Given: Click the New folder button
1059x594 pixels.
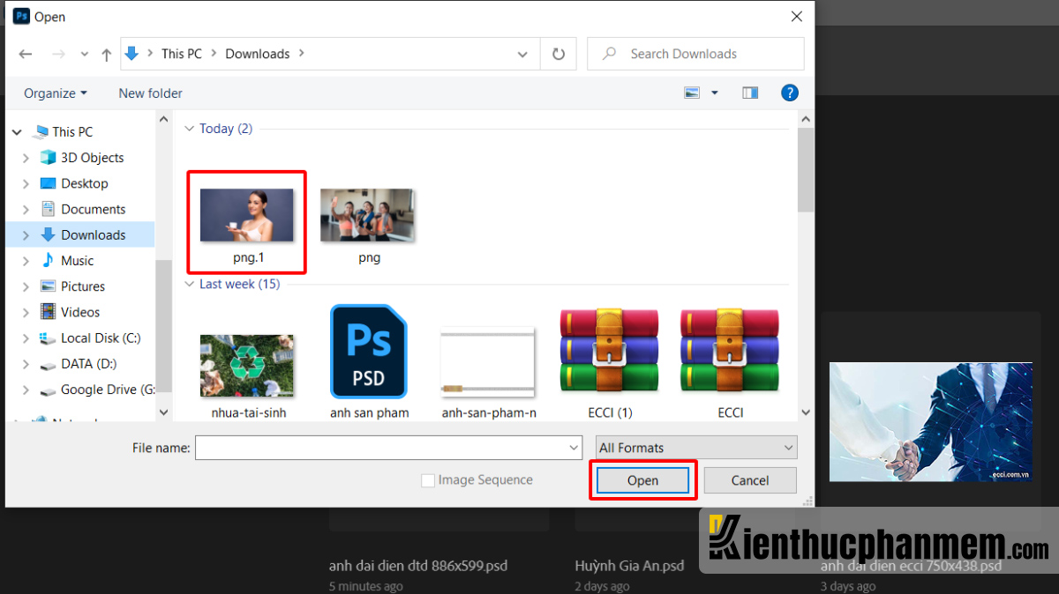Looking at the screenshot, I should (x=151, y=93).
